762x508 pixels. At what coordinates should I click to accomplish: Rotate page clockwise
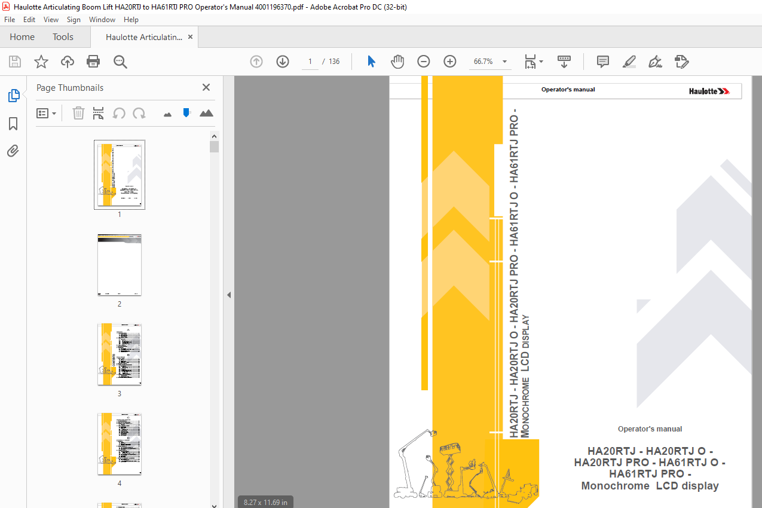[x=139, y=113]
